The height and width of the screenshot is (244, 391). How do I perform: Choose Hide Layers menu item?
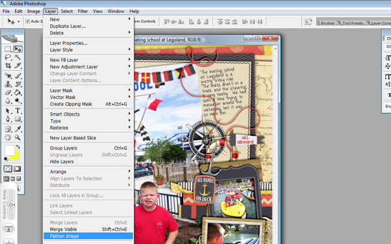(x=88, y=161)
